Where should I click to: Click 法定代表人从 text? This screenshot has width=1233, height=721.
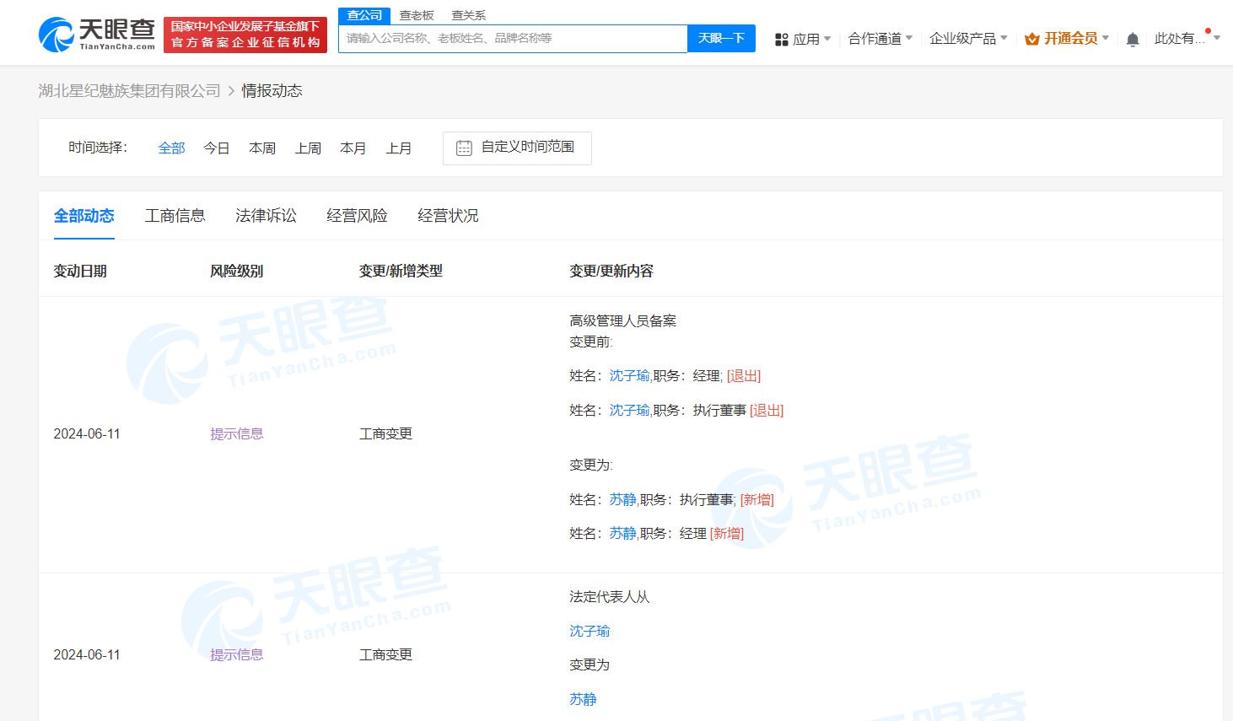point(610,597)
